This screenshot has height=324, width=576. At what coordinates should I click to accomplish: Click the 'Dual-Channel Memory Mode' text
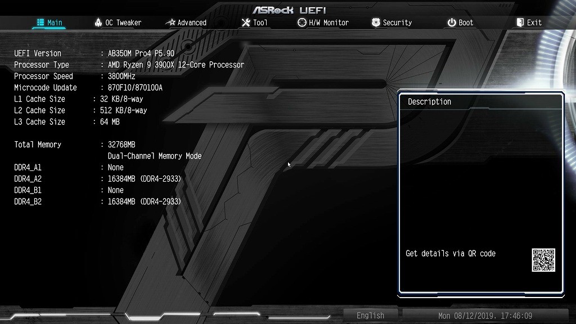pos(155,156)
